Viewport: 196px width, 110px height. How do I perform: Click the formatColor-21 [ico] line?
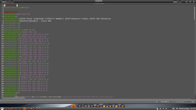(26, 66)
